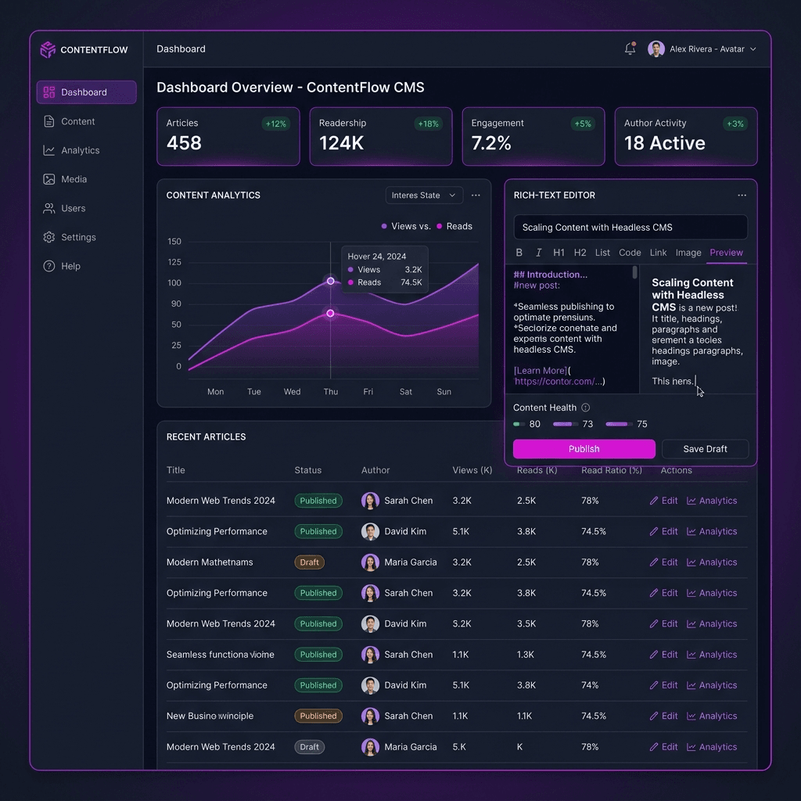Insert a List in editor

[602, 253]
